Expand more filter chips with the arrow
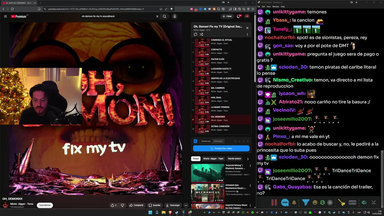 click(x=247, y=159)
